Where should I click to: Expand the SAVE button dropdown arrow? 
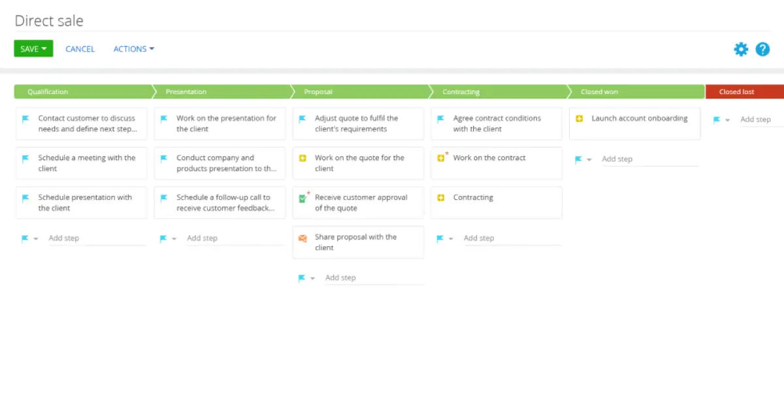point(44,49)
